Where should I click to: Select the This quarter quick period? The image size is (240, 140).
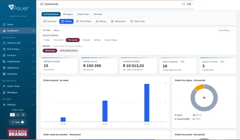pos(73,40)
